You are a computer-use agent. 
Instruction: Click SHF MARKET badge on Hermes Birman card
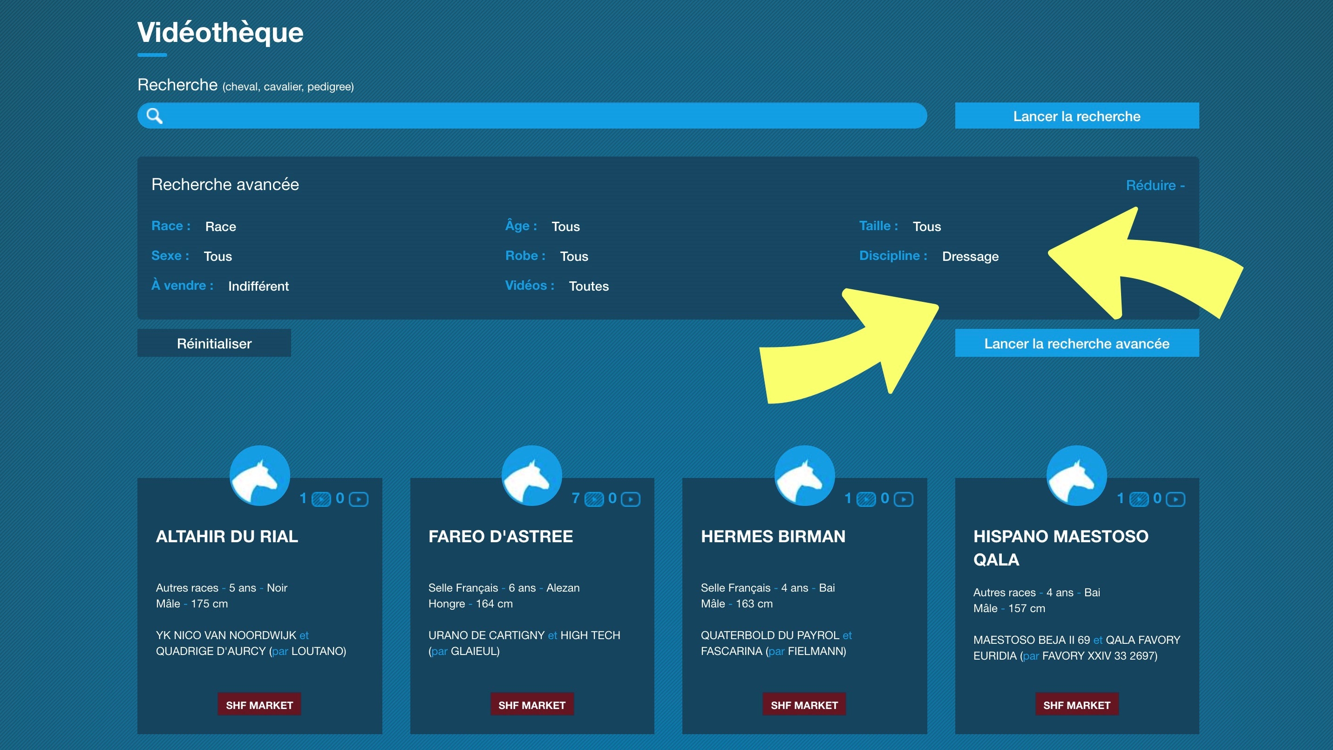click(x=803, y=704)
